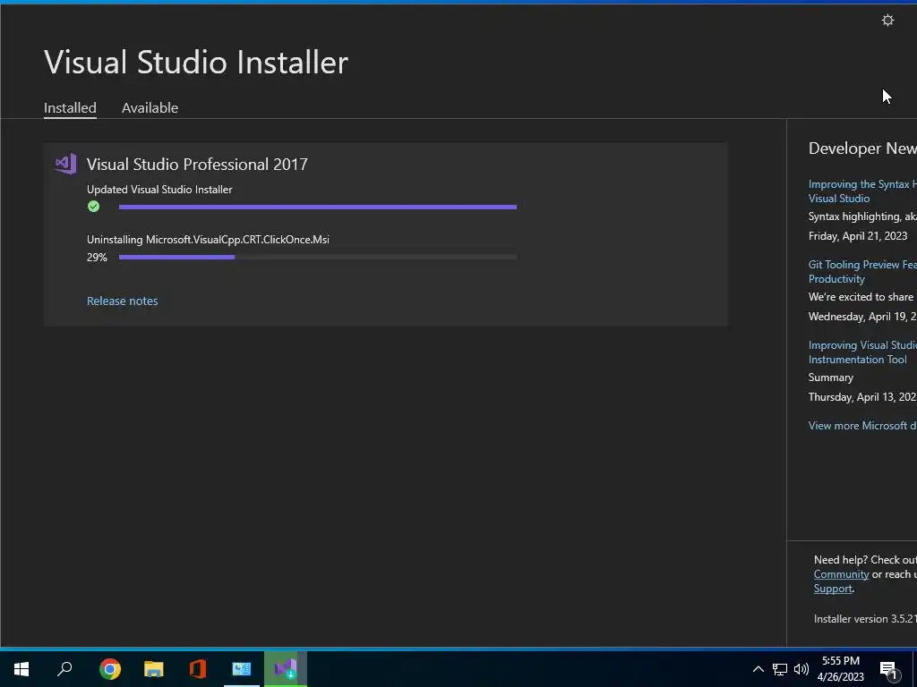Click the Thursday, April 13 date text
Image resolution: width=917 pixels, height=687 pixels.
tap(862, 397)
